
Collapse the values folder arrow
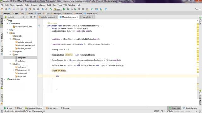pyautogui.click(x=10, y=64)
